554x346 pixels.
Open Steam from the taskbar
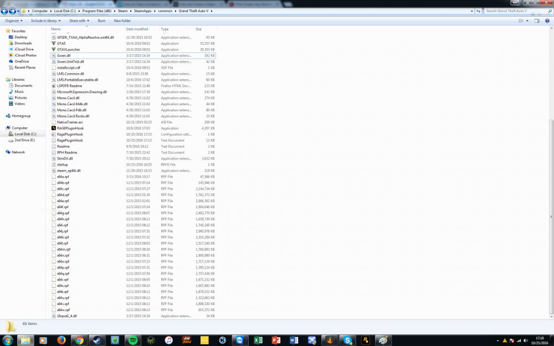[x=97, y=340]
